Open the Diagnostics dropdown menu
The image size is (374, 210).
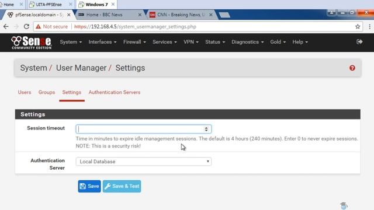247,42
